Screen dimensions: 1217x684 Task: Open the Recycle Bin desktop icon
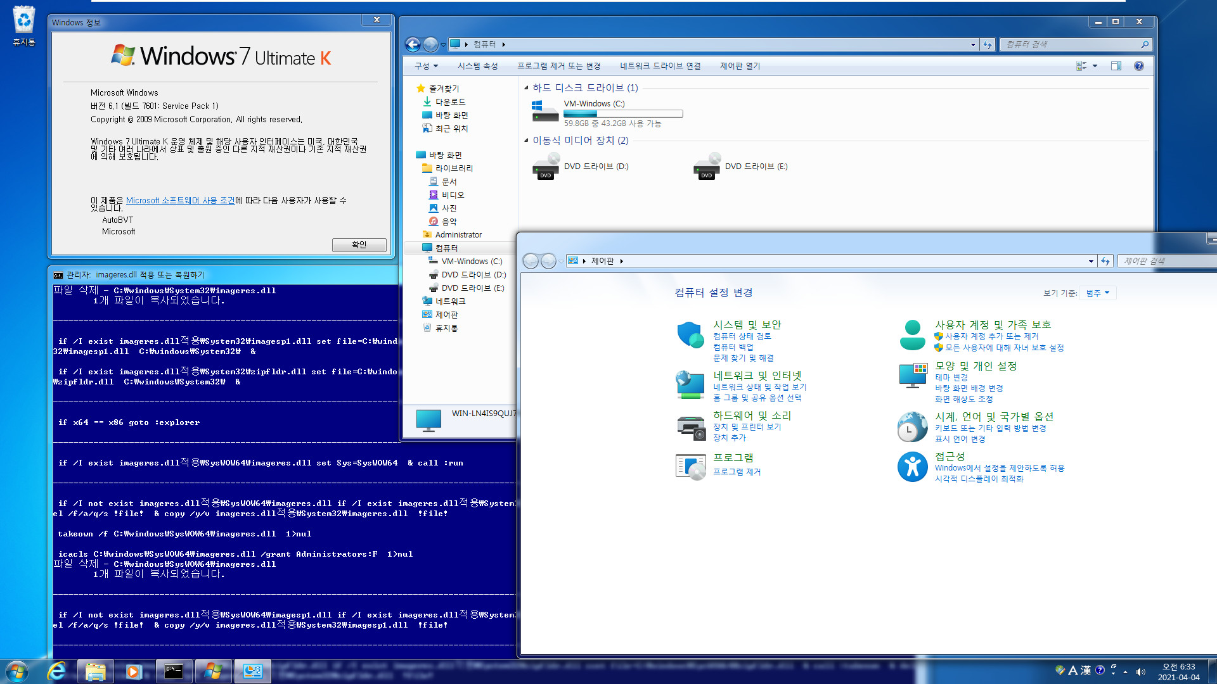tap(24, 25)
